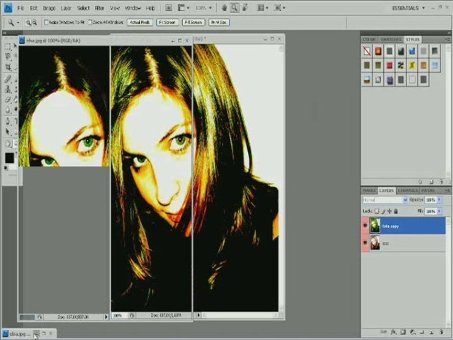This screenshot has width=453, height=340.
Task: Apply the Default Style (None) swatch
Action: tap(367, 51)
